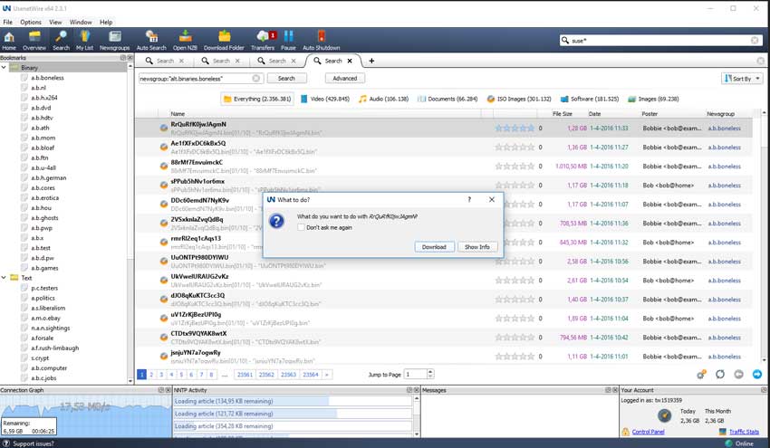Go to the next page with blue arrow icon
Image resolution: width=770 pixels, height=448 pixels.
point(757,375)
